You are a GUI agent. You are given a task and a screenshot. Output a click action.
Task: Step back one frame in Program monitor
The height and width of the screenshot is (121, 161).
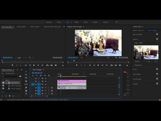coord(94,65)
